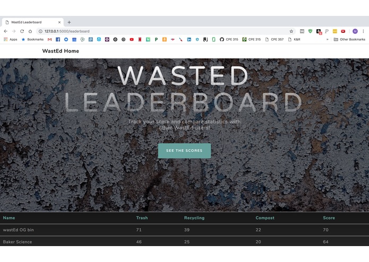Open a new browser tab
Viewport: 369px width, 262px height.
[x=69, y=22]
